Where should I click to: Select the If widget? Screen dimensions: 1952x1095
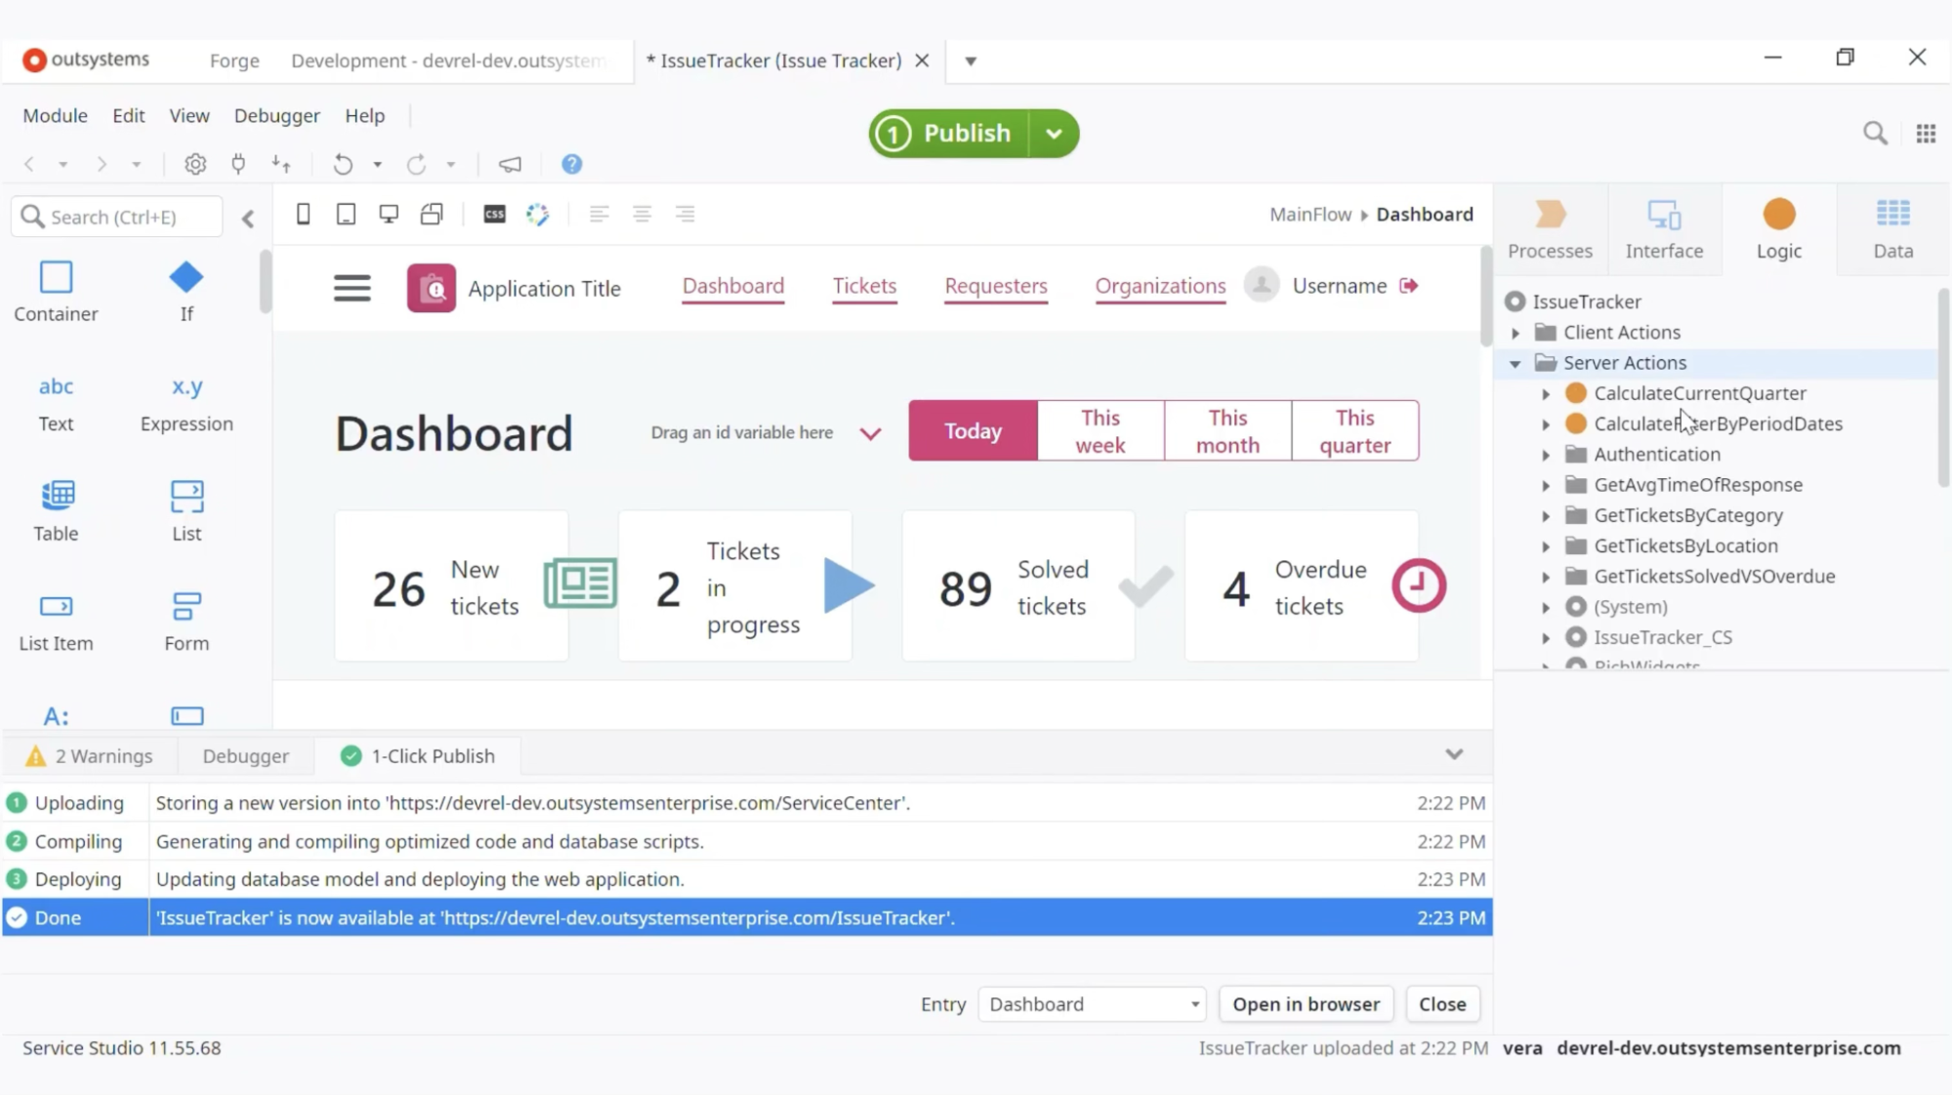(x=187, y=291)
